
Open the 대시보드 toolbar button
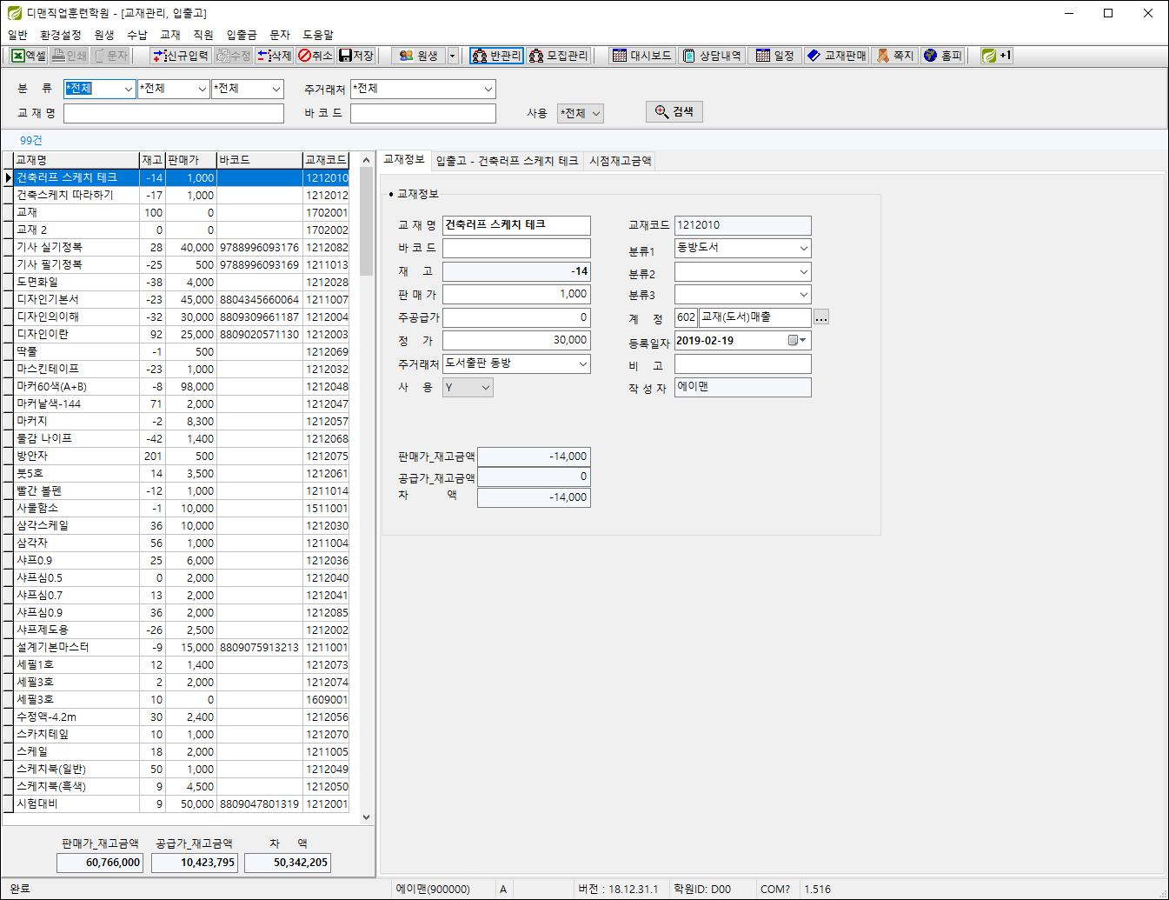tap(642, 56)
